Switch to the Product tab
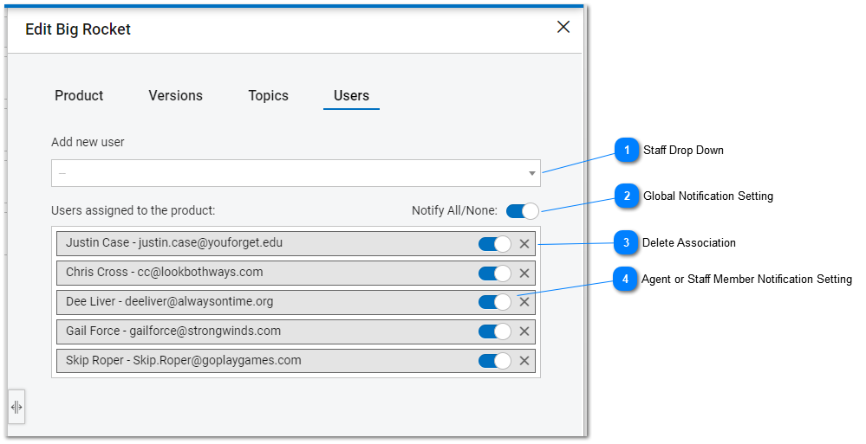This screenshot has width=866, height=444. pos(79,95)
